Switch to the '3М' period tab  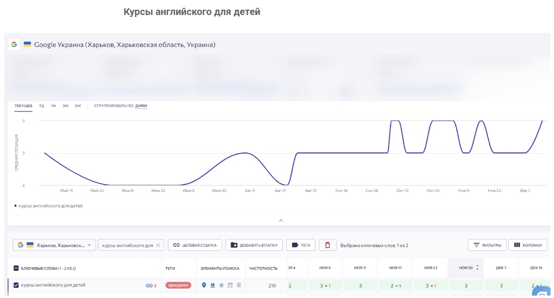click(x=65, y=106)
